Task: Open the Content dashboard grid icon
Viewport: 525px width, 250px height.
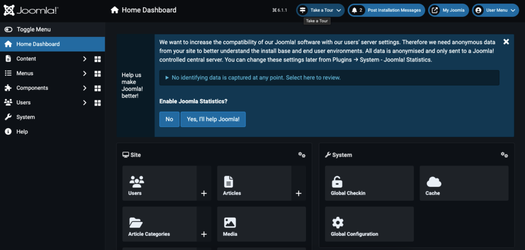Action: click(x=97, y=59)
